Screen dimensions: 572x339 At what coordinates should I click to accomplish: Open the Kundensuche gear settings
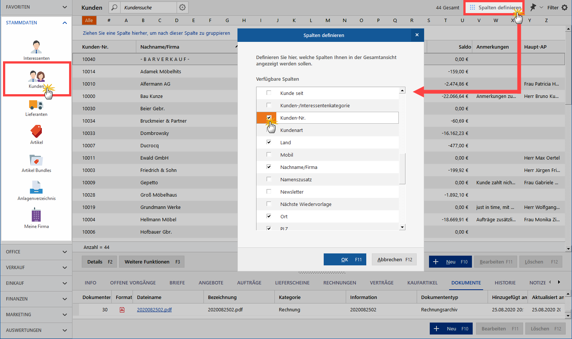[182, 7]
